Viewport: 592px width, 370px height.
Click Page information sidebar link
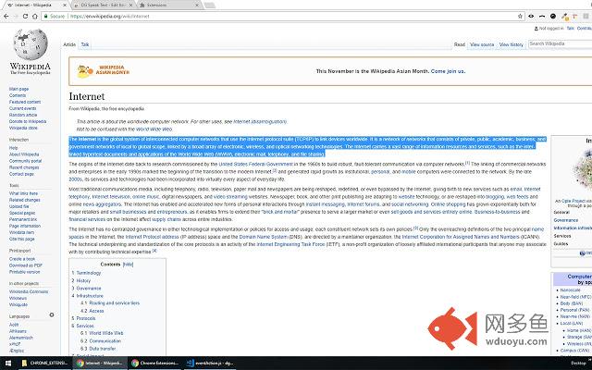(x=25, y=226)
